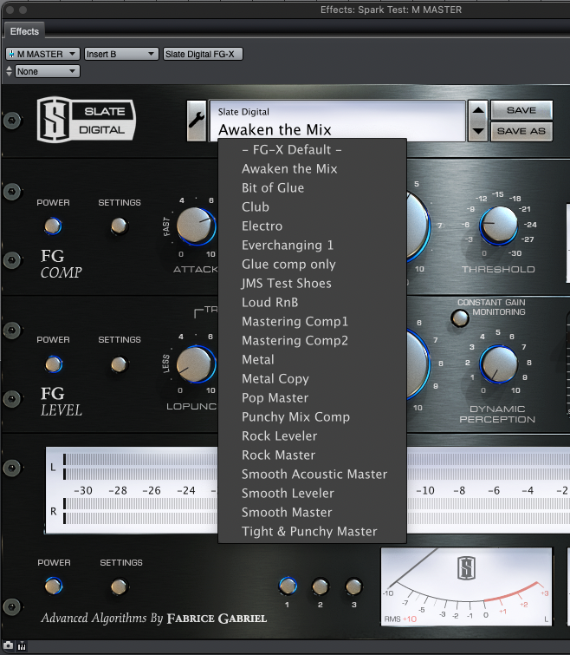The width and height of the screenshot is (570, 655).
Task: Select the Club preset
Action: 312,206
